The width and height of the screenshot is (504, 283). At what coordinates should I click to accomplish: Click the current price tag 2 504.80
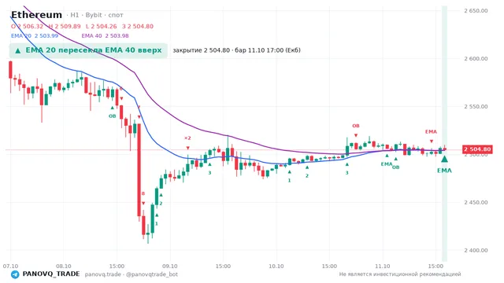tap(477, 149)
